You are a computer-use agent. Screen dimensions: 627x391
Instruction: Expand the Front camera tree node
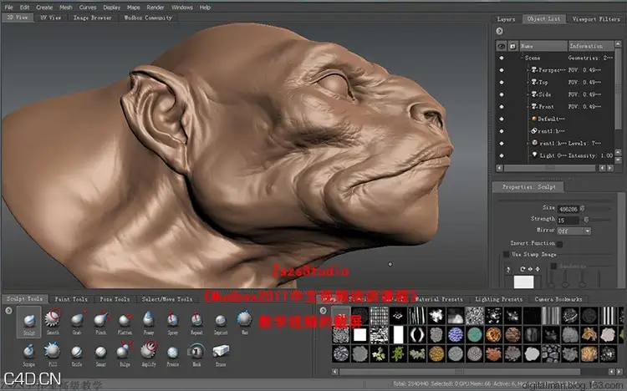coord(528,107)
